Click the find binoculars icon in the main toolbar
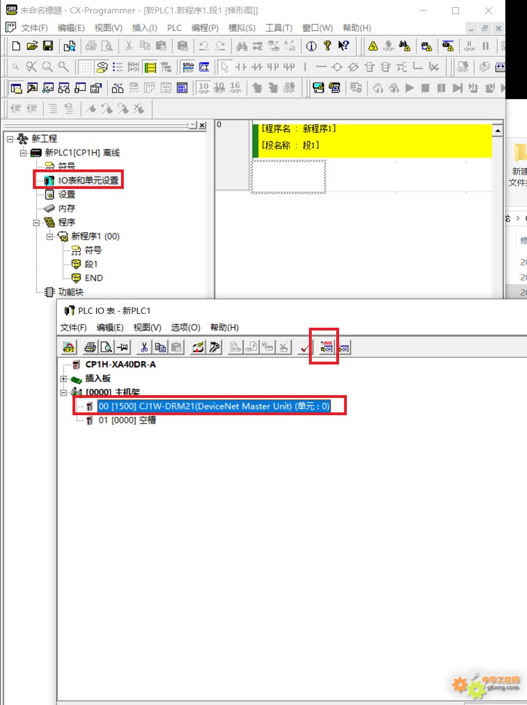527x705 pixels. [241, 46]
